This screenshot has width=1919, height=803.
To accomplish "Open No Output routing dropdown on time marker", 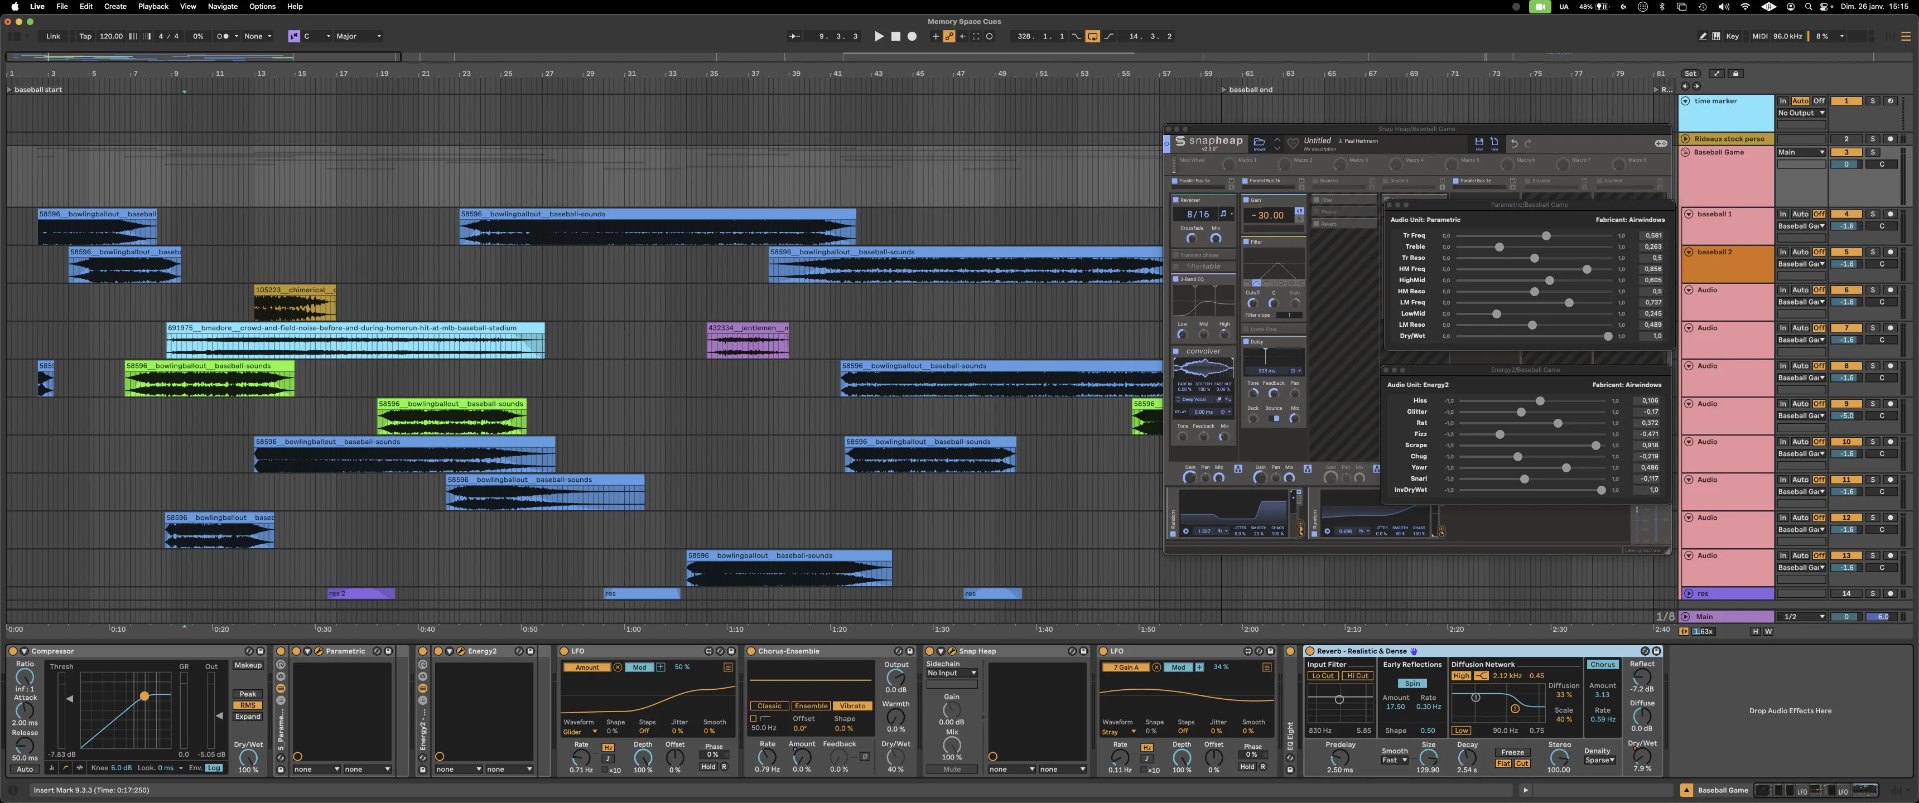I will [x=1801, y=113].
